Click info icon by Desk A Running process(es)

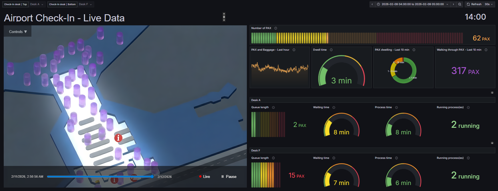(x=468, y=107)
